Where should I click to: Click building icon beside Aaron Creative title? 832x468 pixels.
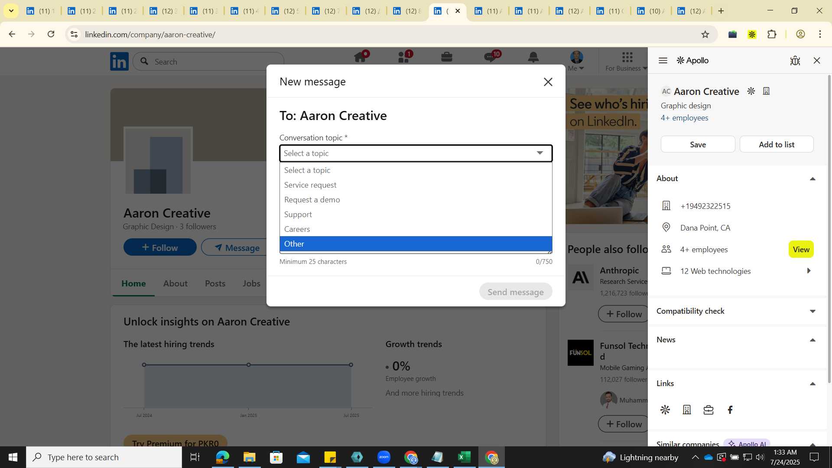pyautogui.click(x=766, y=91)
